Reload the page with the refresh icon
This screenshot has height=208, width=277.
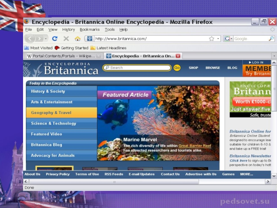point(55,38)
